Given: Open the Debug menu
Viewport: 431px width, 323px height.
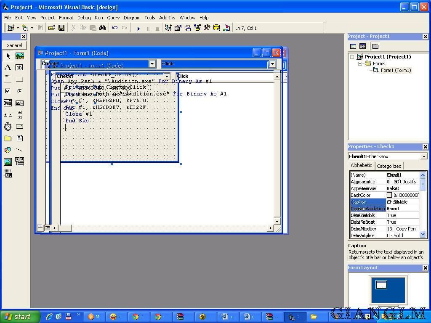Looking at the screenshot, I should coord(84,18).
